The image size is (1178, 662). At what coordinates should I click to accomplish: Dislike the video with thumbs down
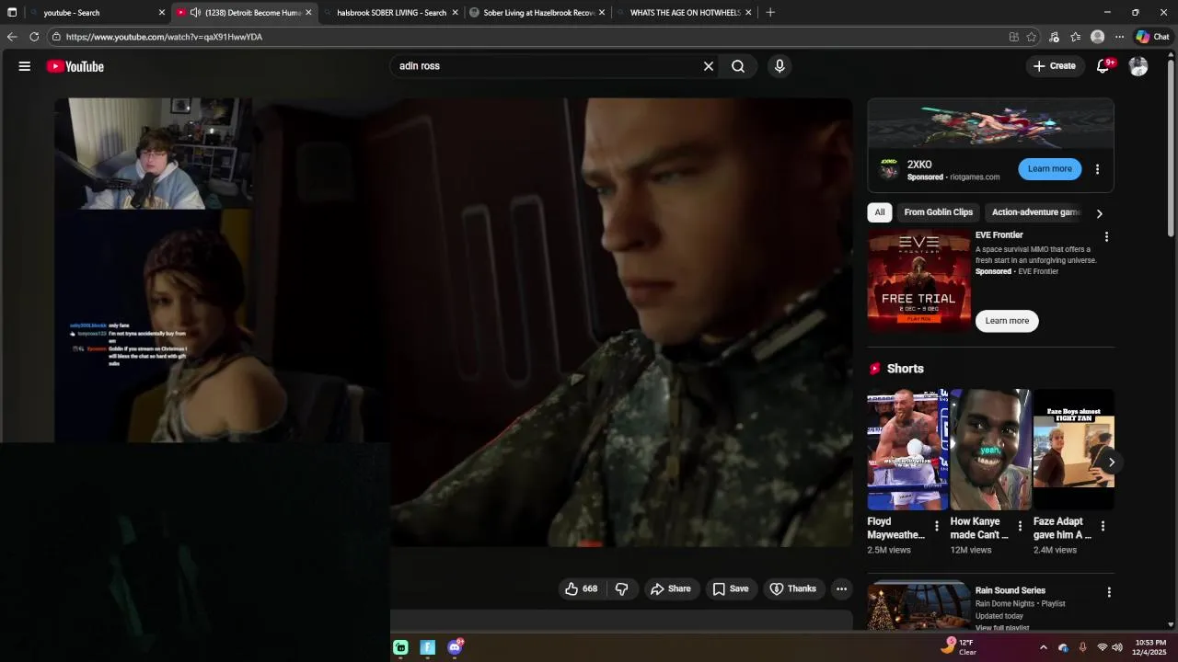pos(622,588)
